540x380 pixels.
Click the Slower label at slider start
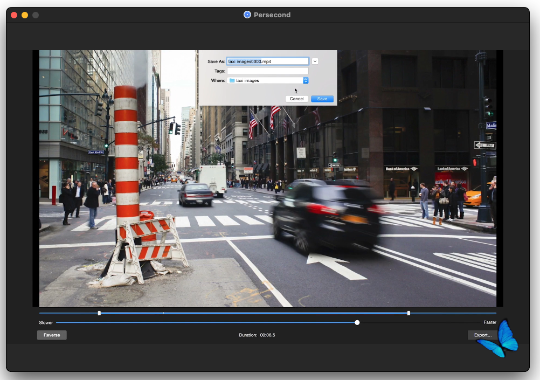[46, 322]
